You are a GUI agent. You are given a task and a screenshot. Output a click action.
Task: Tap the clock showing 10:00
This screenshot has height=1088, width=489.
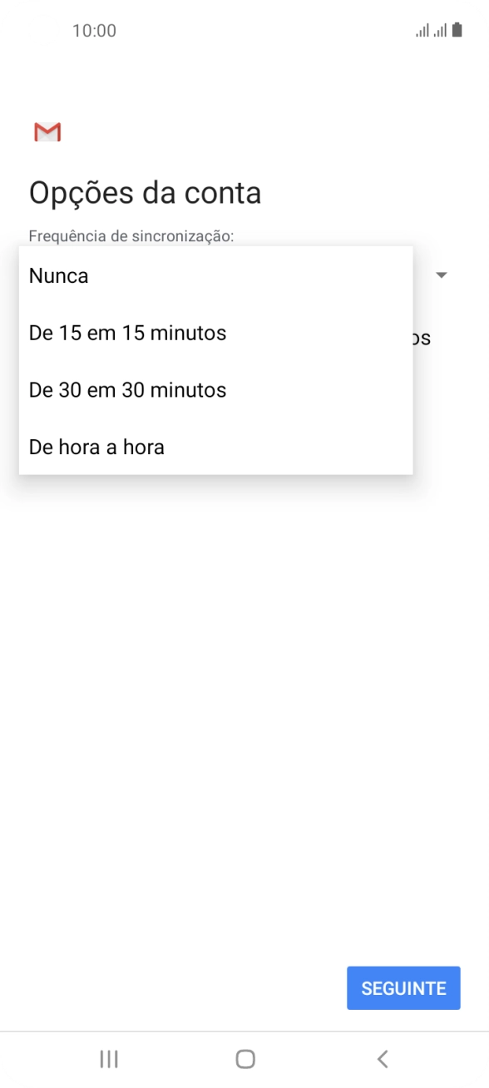pyautogui.click(x=94, y=30)
